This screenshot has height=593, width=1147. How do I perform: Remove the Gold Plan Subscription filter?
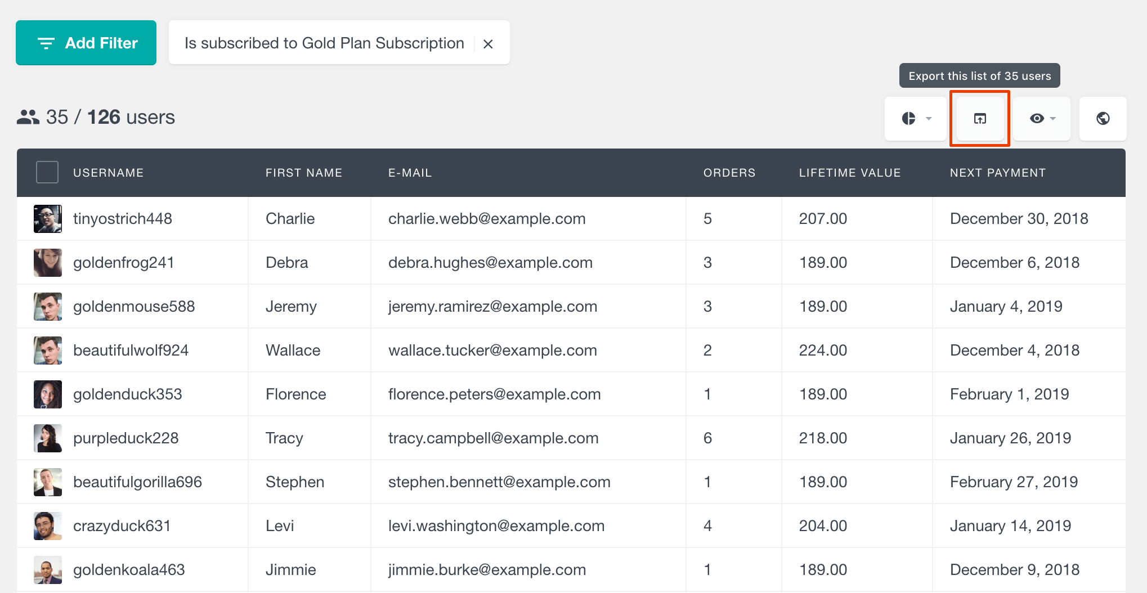click(x=488, y=43)
